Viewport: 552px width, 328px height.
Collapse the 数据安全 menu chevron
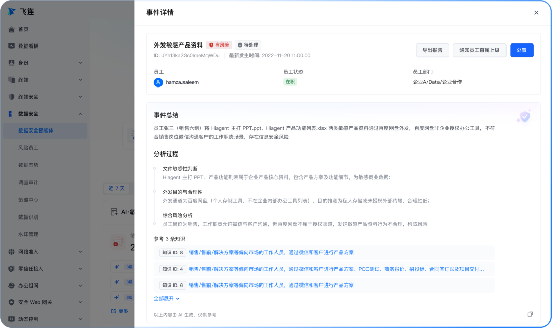pyautogui.click(x=81, y=114)
